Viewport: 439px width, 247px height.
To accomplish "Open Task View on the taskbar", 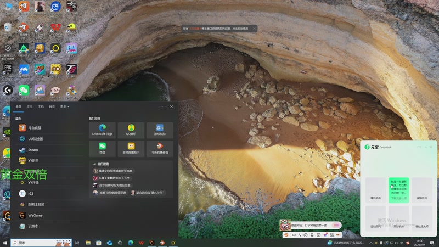I will click(77, 243).
